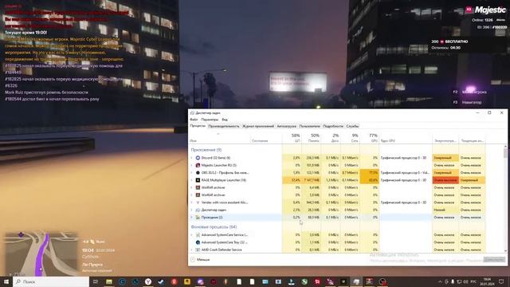Sort processes by the Память column header
Screen dimensions: 510x287
312,138
